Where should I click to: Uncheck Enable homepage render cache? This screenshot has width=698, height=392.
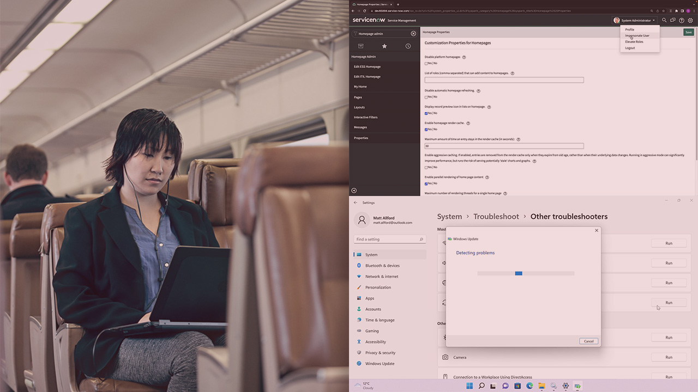pos(426,130)
